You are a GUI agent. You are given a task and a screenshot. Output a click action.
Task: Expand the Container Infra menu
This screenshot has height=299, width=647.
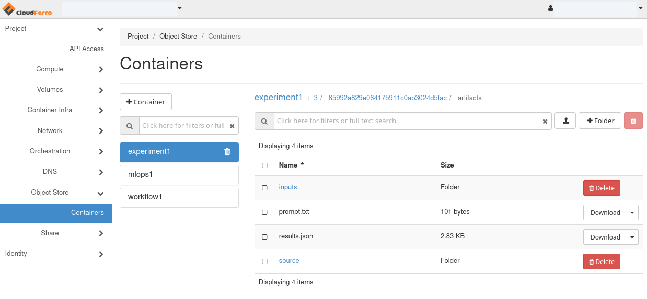pyautogui.click(x=101, y=111)
